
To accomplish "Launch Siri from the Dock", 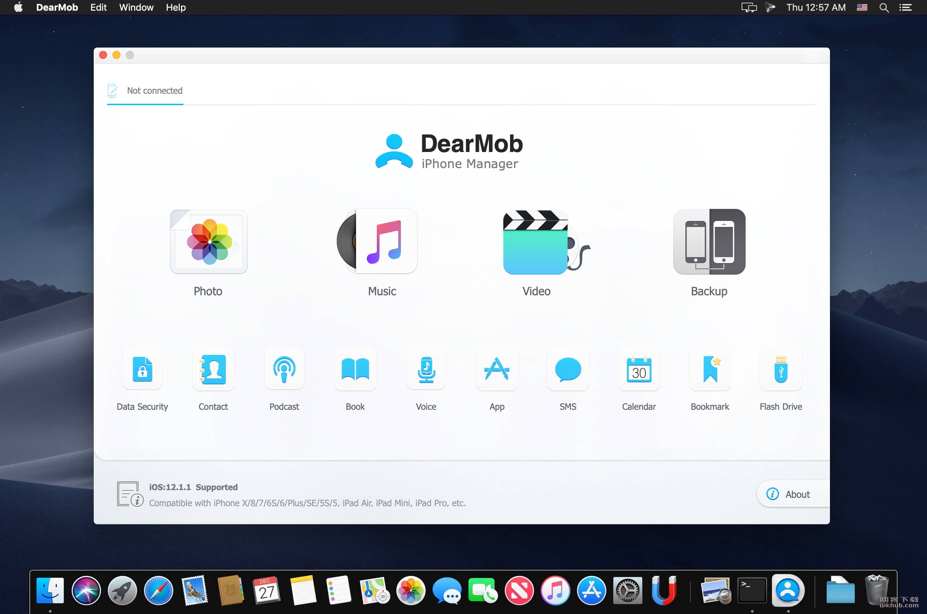I will (x=86, y=590).
